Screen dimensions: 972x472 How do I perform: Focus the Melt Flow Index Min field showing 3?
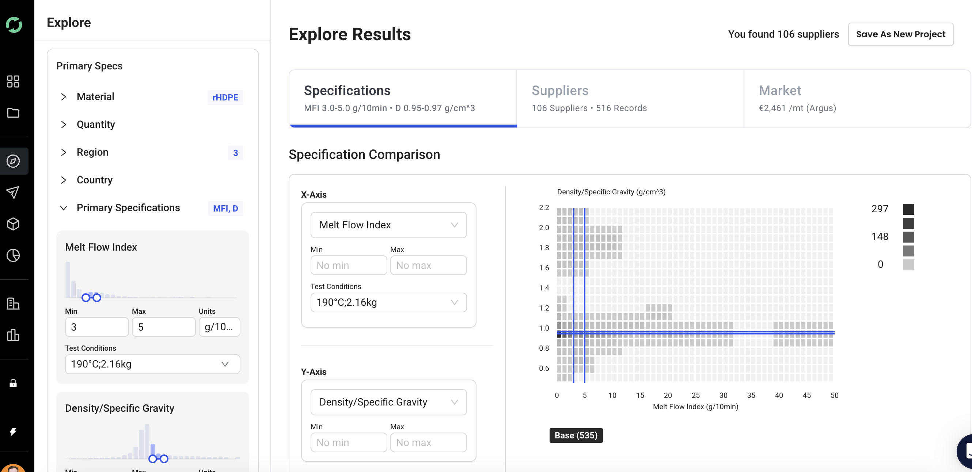[96, 327]
